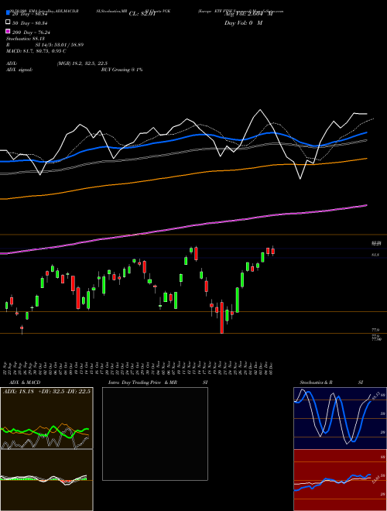
Task: Select the 'MACD: 81.7, 80.75, 0.95 C' line
Action: coord(36,51)
